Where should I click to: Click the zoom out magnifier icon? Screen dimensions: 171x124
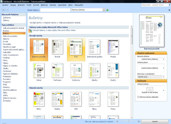[x=117, y=121]
